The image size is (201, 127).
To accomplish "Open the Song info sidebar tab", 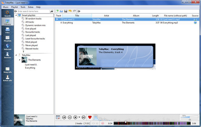I will pyautogui.click(x=7, y=70).
